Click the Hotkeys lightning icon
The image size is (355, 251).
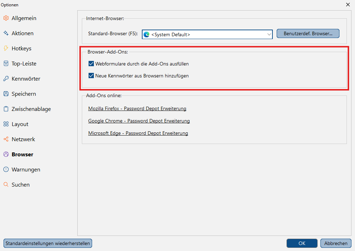coord(6,48)
